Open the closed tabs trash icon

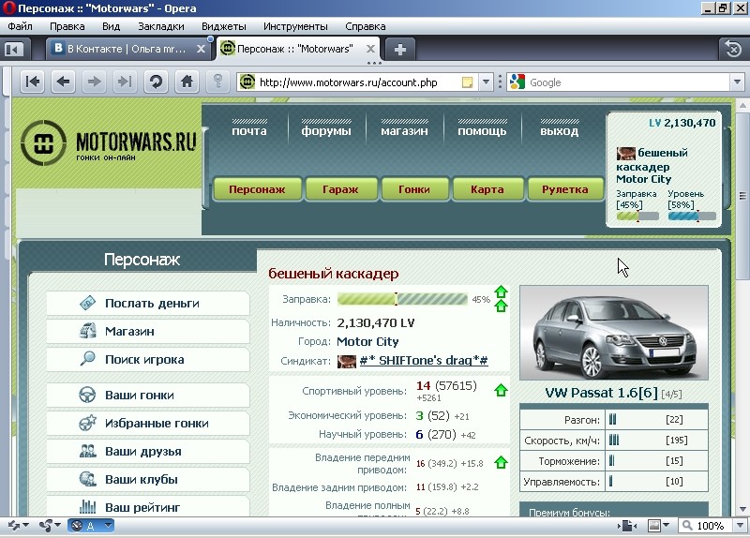733,49
